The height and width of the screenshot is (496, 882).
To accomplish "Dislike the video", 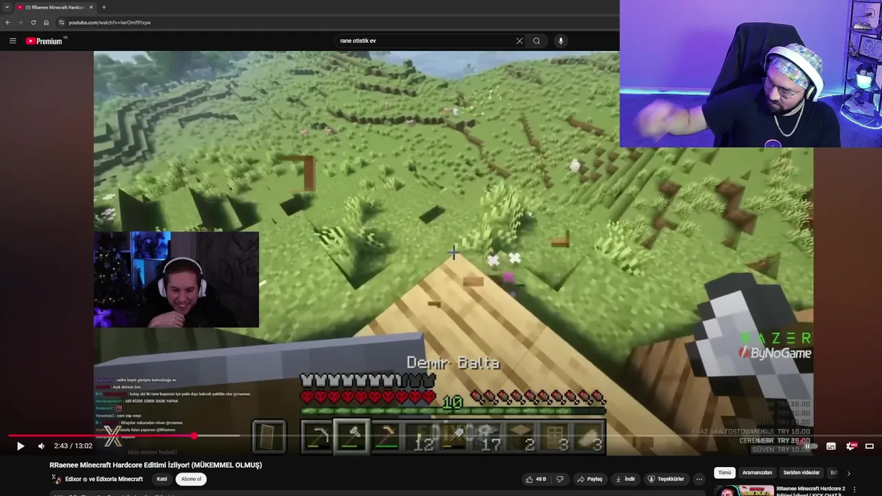I will [560, 479].
